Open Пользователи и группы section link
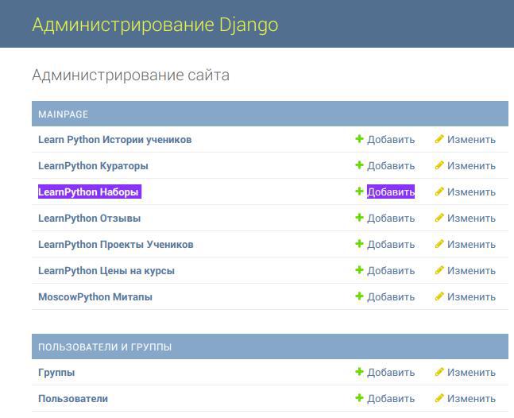Viewport: 514px width, 418px height. (x=105, y=346)
